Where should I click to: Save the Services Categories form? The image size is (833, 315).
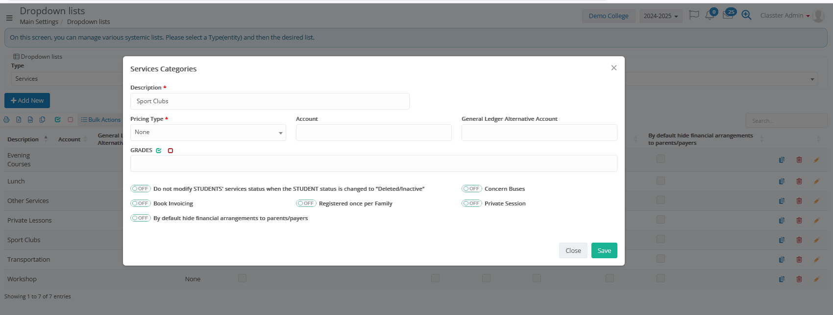coord(604,250)
